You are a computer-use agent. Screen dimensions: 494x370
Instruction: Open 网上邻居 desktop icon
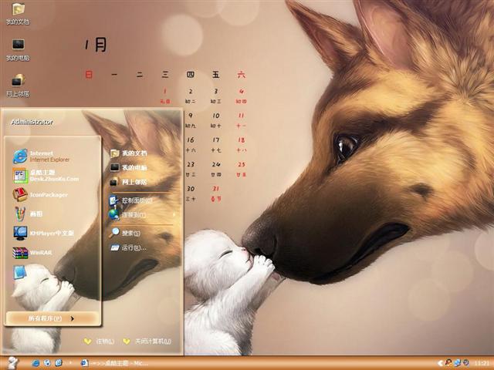(x=18, y=86)
